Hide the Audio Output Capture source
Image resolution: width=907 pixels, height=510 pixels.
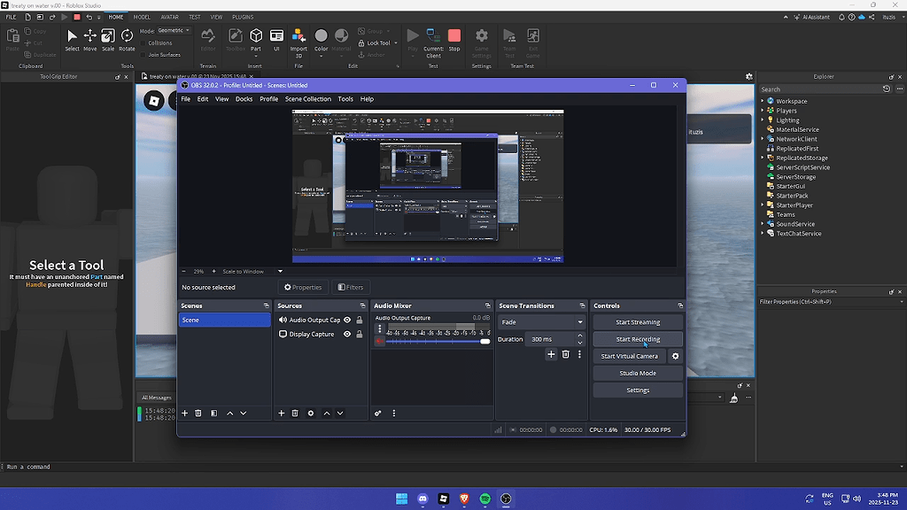click(347, 320)
